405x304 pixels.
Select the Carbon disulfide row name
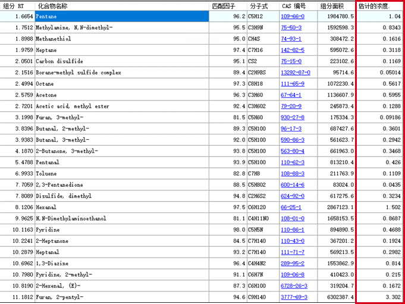click(x=59, y=61)
